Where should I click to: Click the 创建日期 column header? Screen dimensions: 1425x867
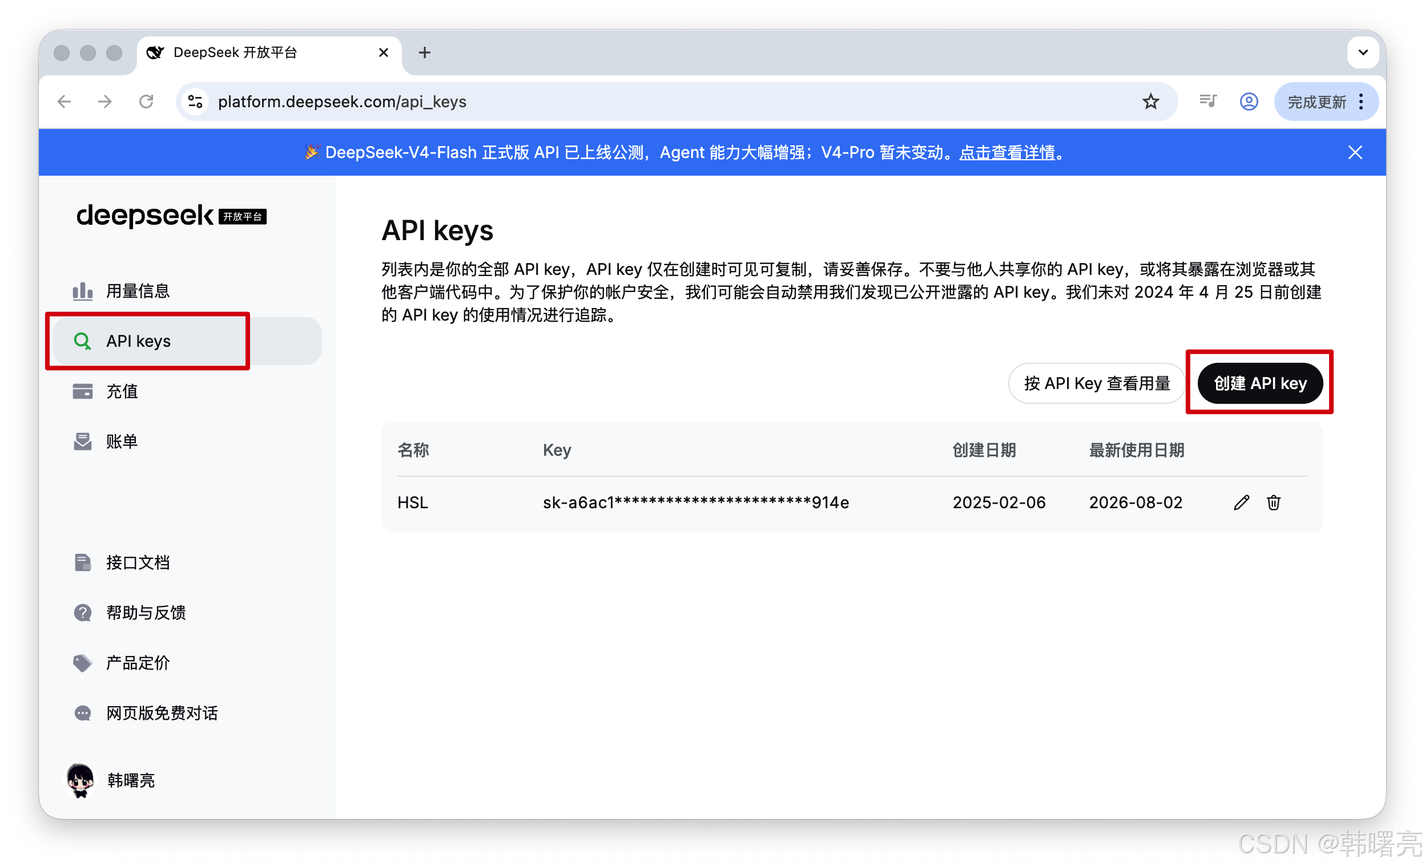coord(984,450)
